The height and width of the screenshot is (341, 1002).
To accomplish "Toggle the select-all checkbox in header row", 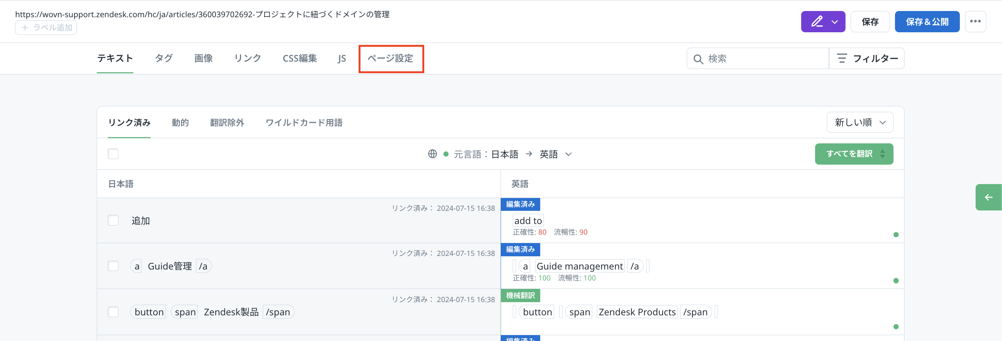I will pos(113,154).
